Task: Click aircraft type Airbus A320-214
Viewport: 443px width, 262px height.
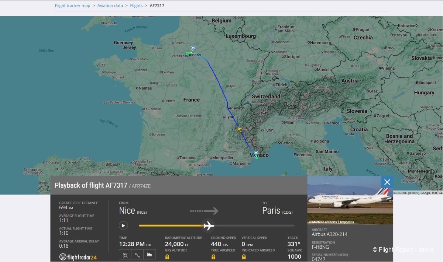Action: click(330, 234)
